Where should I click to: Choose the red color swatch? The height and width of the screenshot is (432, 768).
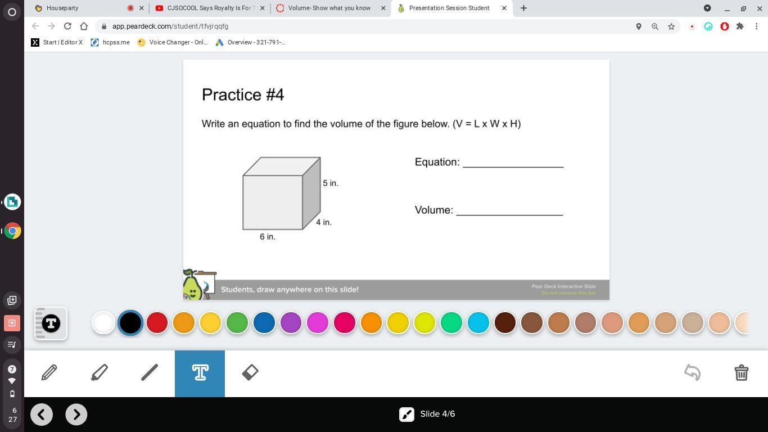(x=157, y=323)
